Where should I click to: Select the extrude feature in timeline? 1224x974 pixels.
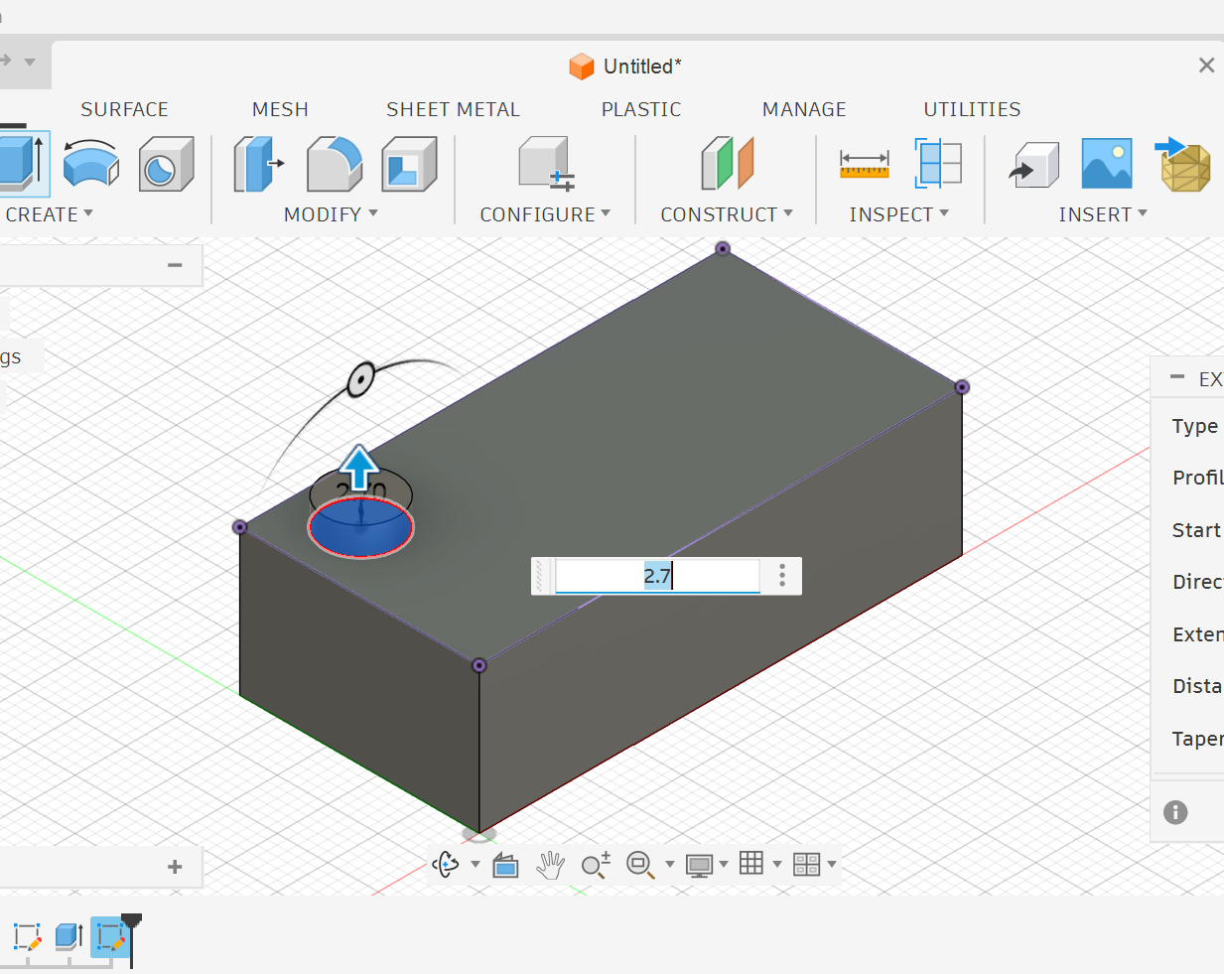(x=68, y=936)
